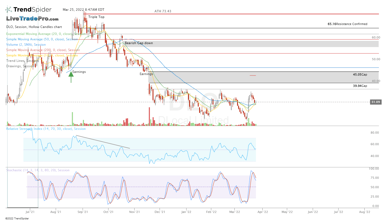387x221 pixels.
Task: Expand the Drawings, Session entry
Action: pos(19,66)
